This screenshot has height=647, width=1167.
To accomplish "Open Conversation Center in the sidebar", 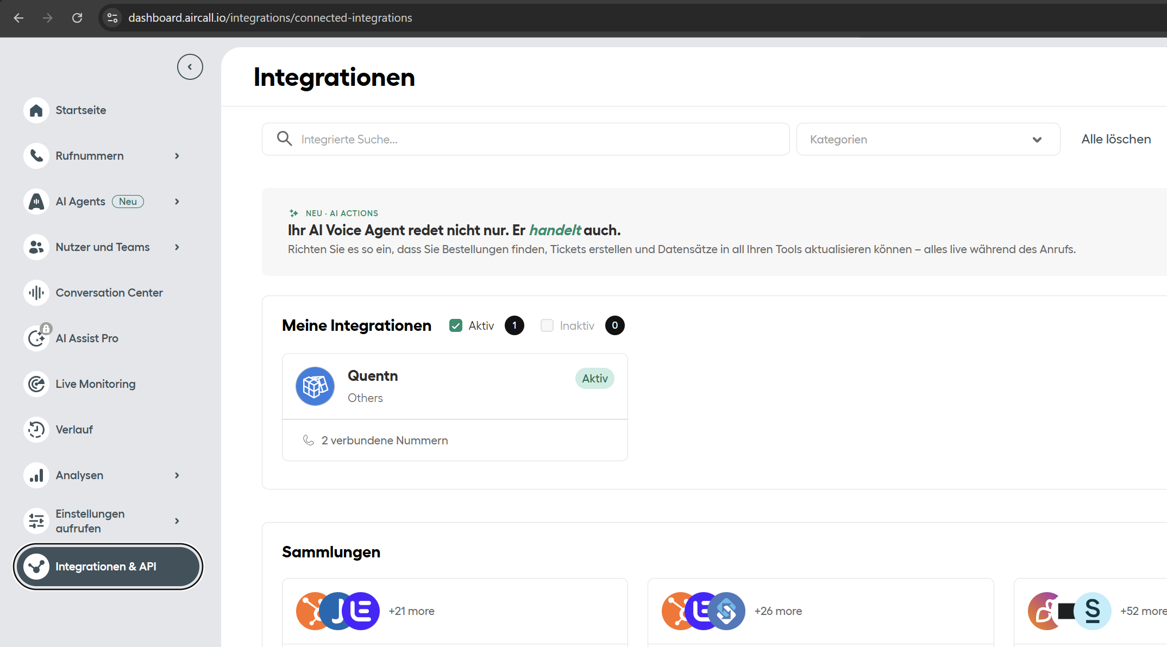I will [x=109, y=293].
